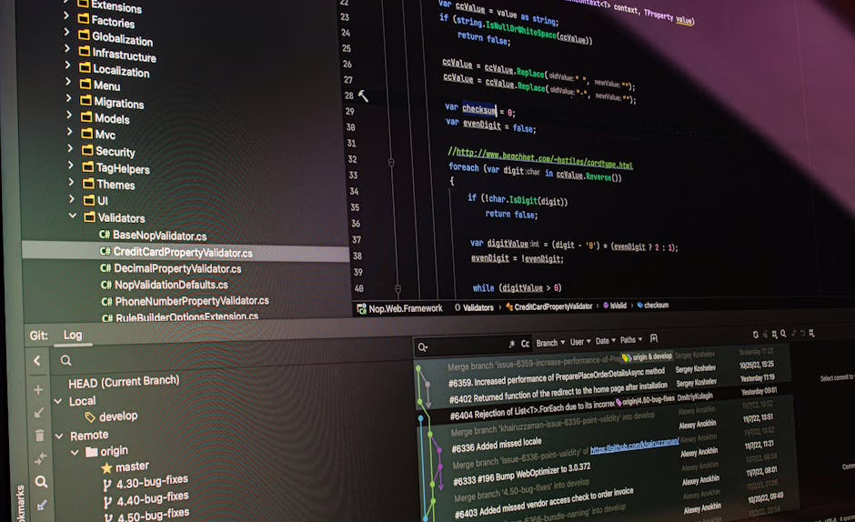Click the magnifier icon in Git sidebar

click(x=41, y=482)
